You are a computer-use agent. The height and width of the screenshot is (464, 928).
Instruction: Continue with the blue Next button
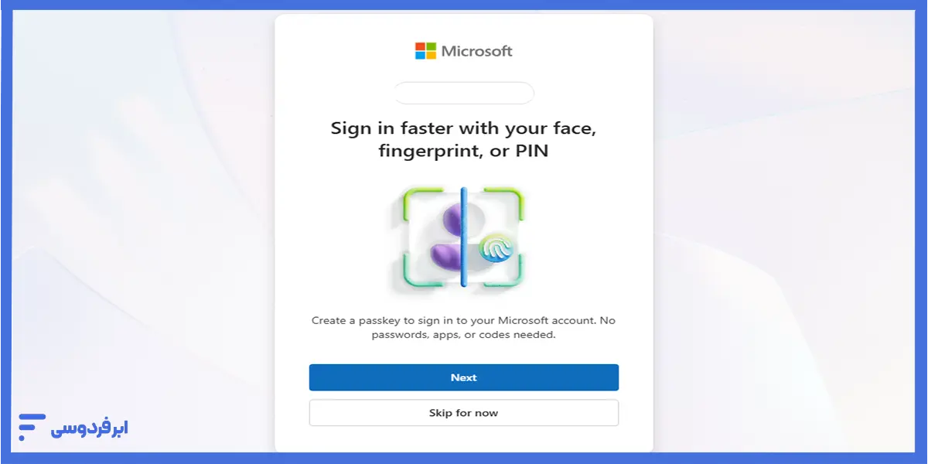coord(464,377)
